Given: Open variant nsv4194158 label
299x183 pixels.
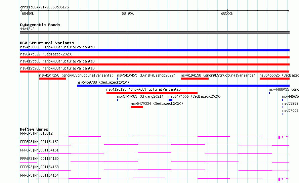Looking at the screenshot, I should [x=218, y=75].
